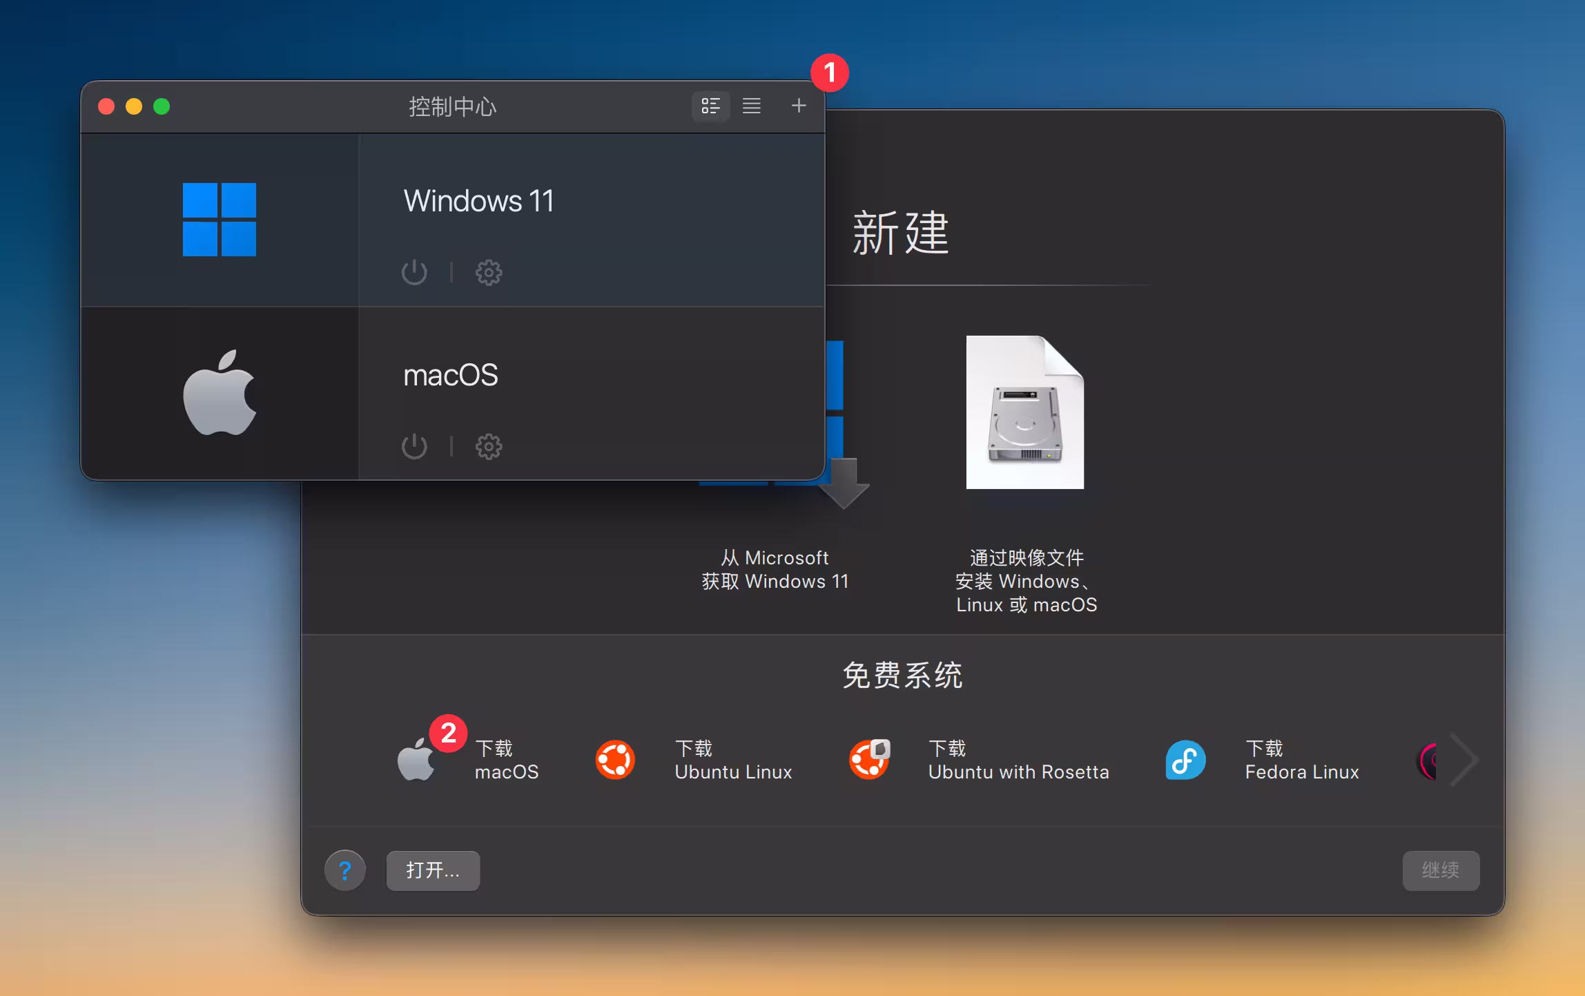This screenshot has height=996, width=1585.
Task: Switch Control Center to list view
Action: click(x=752, y=106)
